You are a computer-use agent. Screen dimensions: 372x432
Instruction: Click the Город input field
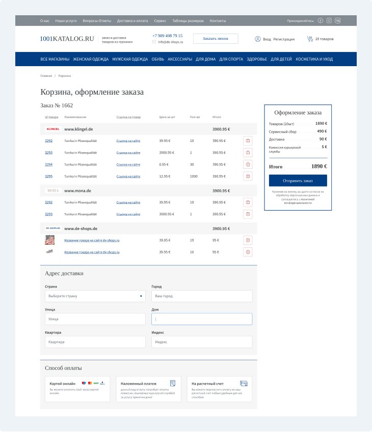[202, 296]
